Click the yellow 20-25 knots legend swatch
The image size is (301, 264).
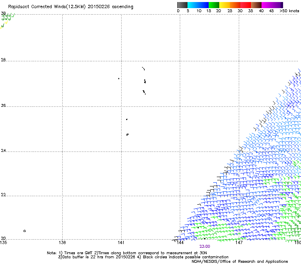coord(225,5)
